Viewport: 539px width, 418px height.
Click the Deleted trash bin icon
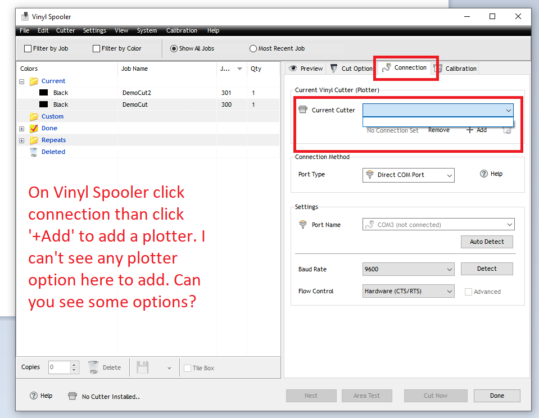[x=34, y=152]
